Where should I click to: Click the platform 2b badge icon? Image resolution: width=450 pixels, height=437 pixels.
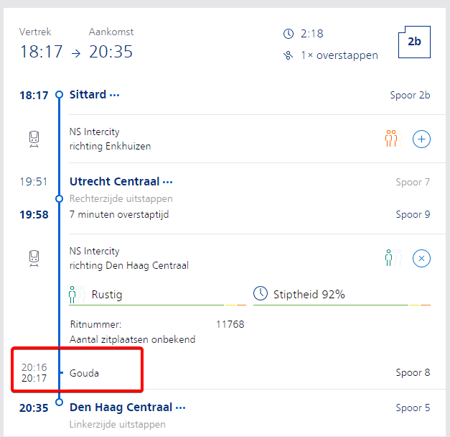414,42
